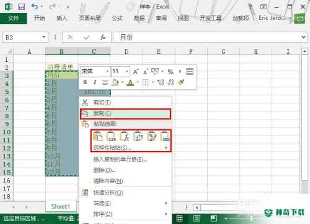Switch to page layout view in status bar
This screenshot has width=310, height=224.
(197, 218)
